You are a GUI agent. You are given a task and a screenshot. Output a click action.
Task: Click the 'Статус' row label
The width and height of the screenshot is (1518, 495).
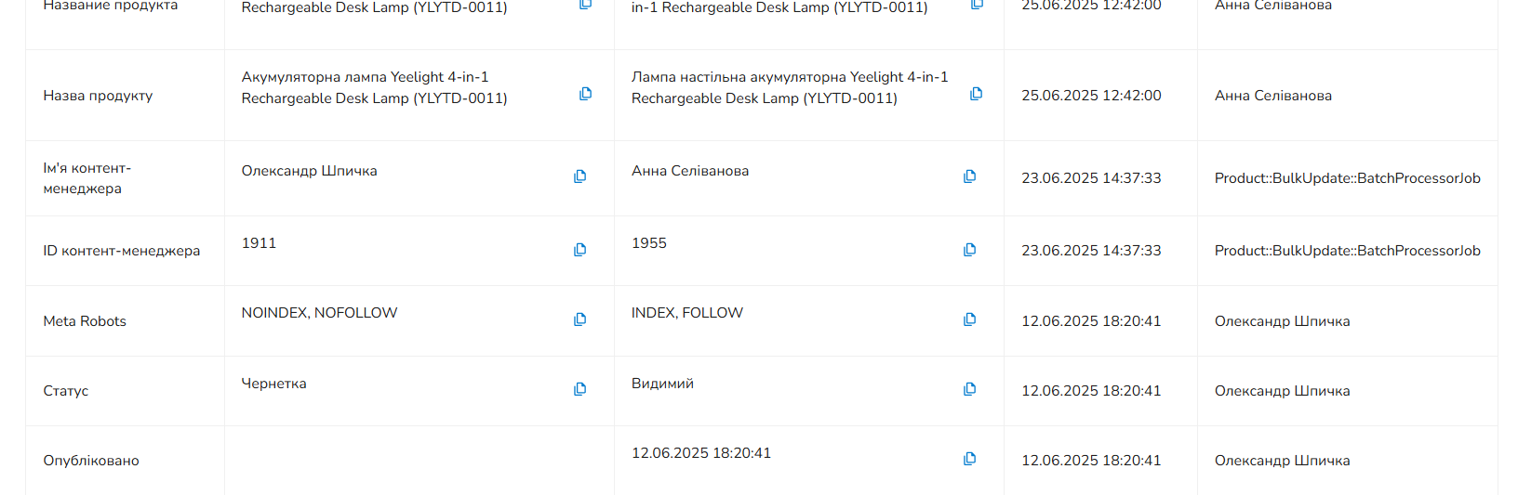pos(66,391)
